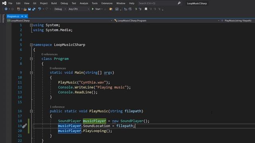The height and width of the screenshot is (143, 255).
Task: Click the New Project toolbar icon
Action: pos(19,9)
